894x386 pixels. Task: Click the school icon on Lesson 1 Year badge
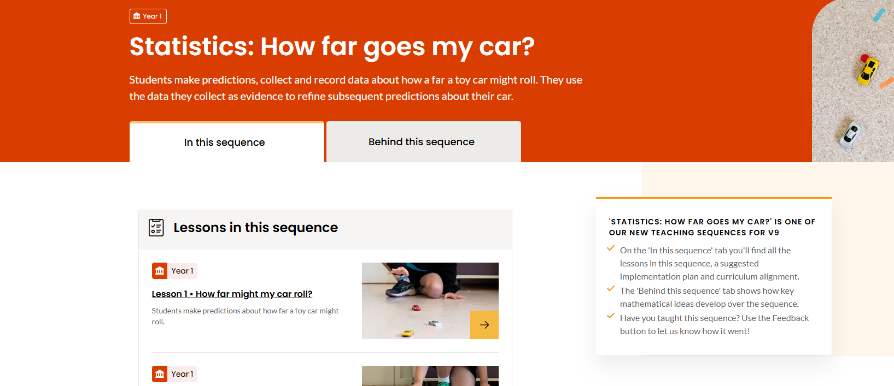tap(160, 271)
